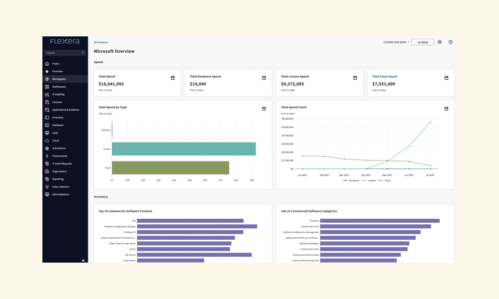This screenshot has width=499, height=299.
Task: Click the help question mark icon
Action: [450, 42]
